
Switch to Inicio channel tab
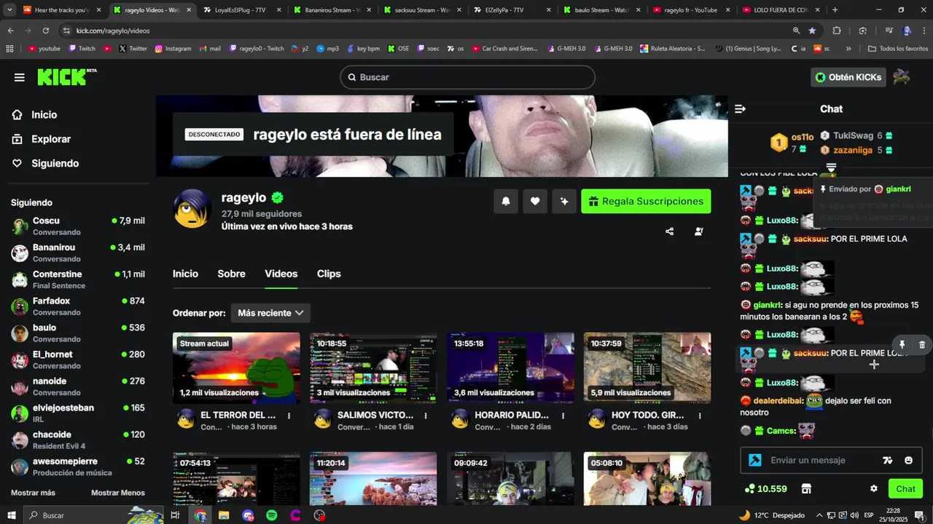tap(185, 274)
